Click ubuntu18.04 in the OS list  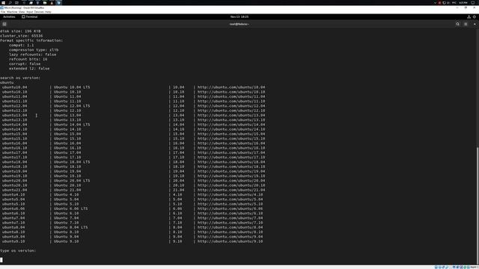tap(15, 162)
